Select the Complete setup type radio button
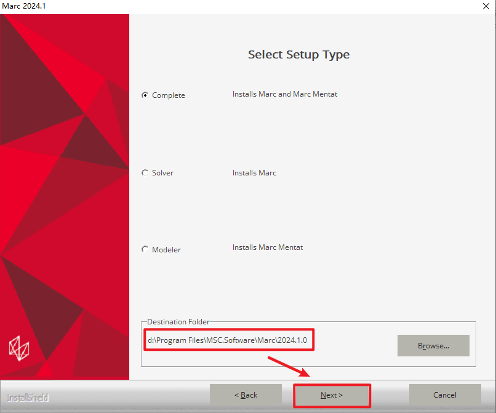Viewport: 496px width, 413px height. [145, 95]
